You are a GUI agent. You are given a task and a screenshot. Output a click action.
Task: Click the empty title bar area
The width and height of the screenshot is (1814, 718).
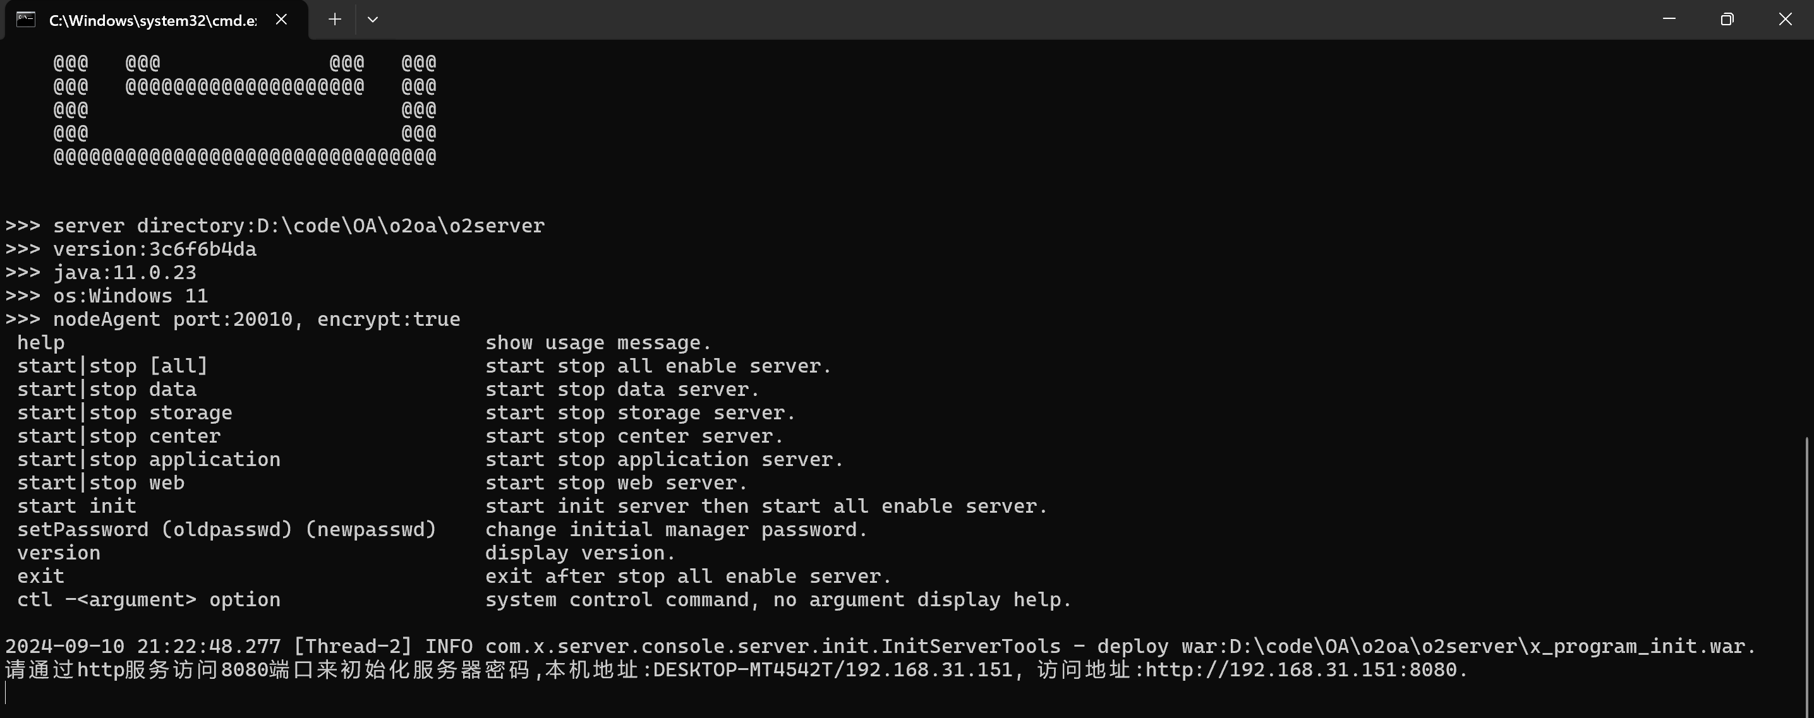point(986,19)
